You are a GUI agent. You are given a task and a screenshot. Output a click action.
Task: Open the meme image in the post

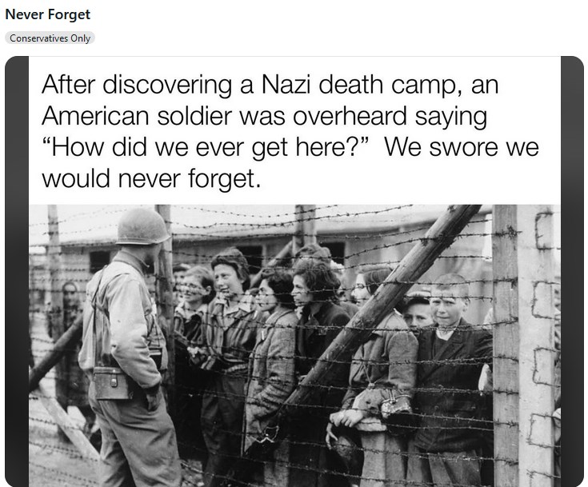pos(294,271)
